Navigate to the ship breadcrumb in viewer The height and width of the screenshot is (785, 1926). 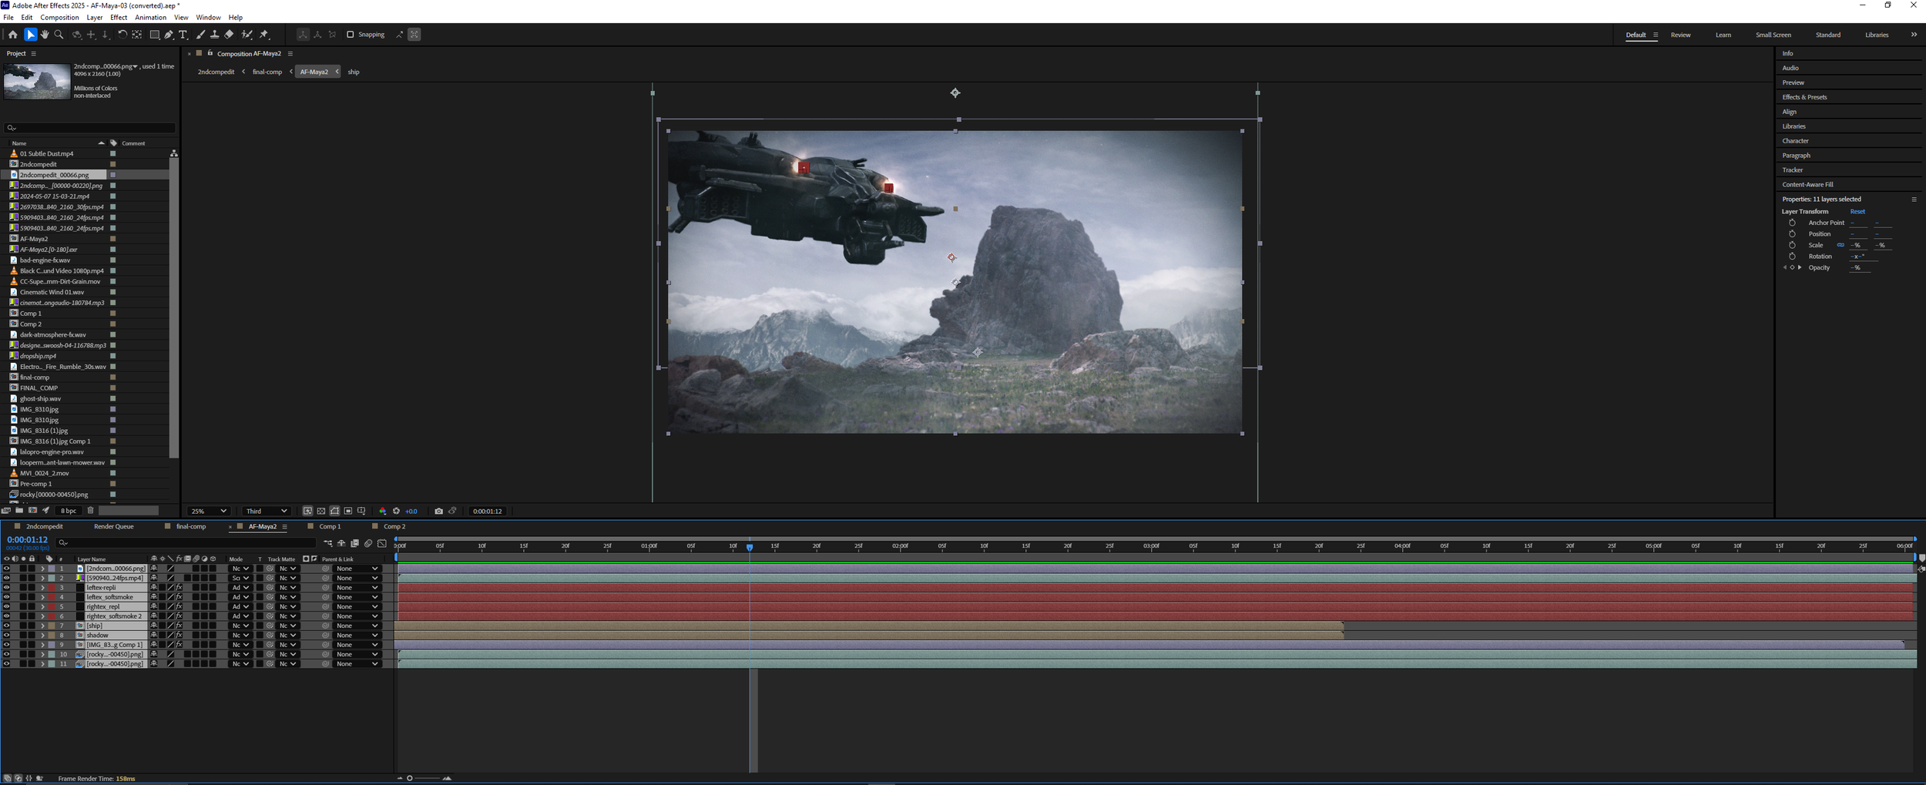coord(354,72)
